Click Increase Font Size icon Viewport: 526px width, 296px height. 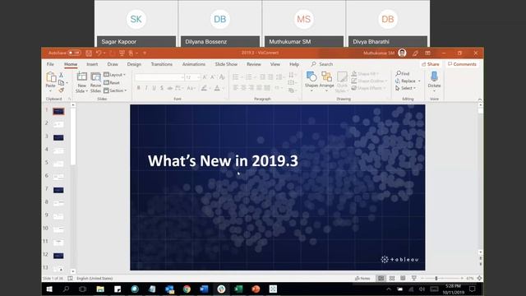[x=205, y=77]
